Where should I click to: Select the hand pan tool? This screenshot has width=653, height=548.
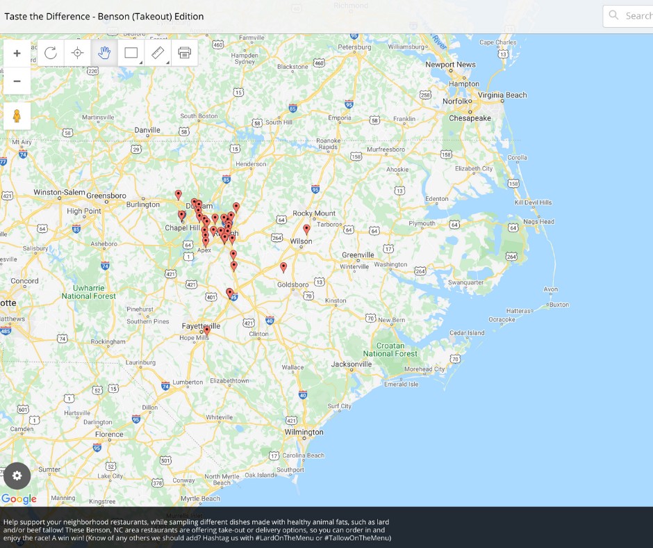[x=104, y=53]
